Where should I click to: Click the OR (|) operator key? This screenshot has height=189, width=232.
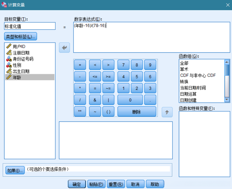click(109, 100)
